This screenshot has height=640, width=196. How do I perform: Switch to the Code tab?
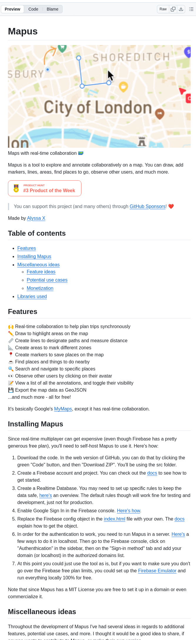point(33,9)
